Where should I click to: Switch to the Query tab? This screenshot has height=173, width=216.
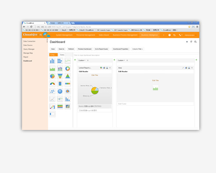[x=62, y=55]
